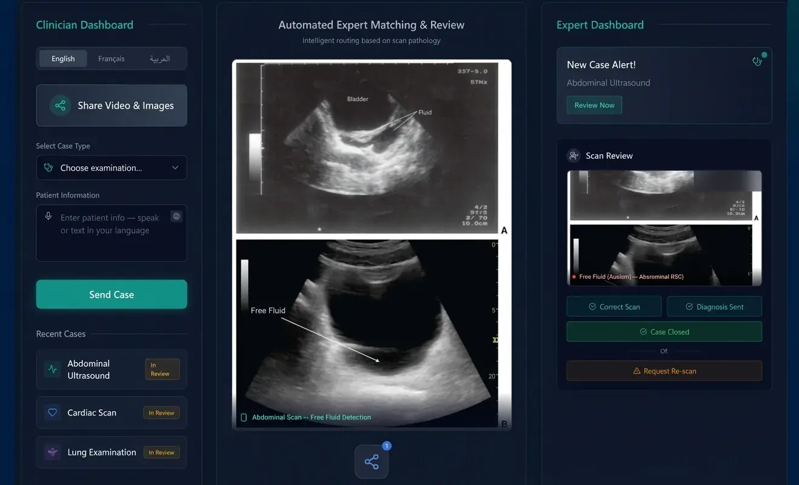Click the Request Re-scan button
This screenshot has height=485, width=799.
point(664,370)
